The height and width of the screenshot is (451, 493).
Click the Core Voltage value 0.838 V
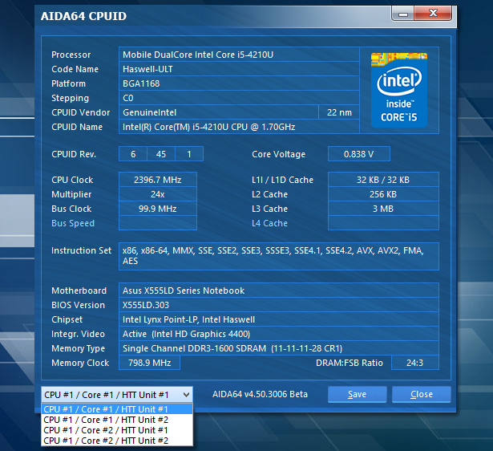[359, 154]
